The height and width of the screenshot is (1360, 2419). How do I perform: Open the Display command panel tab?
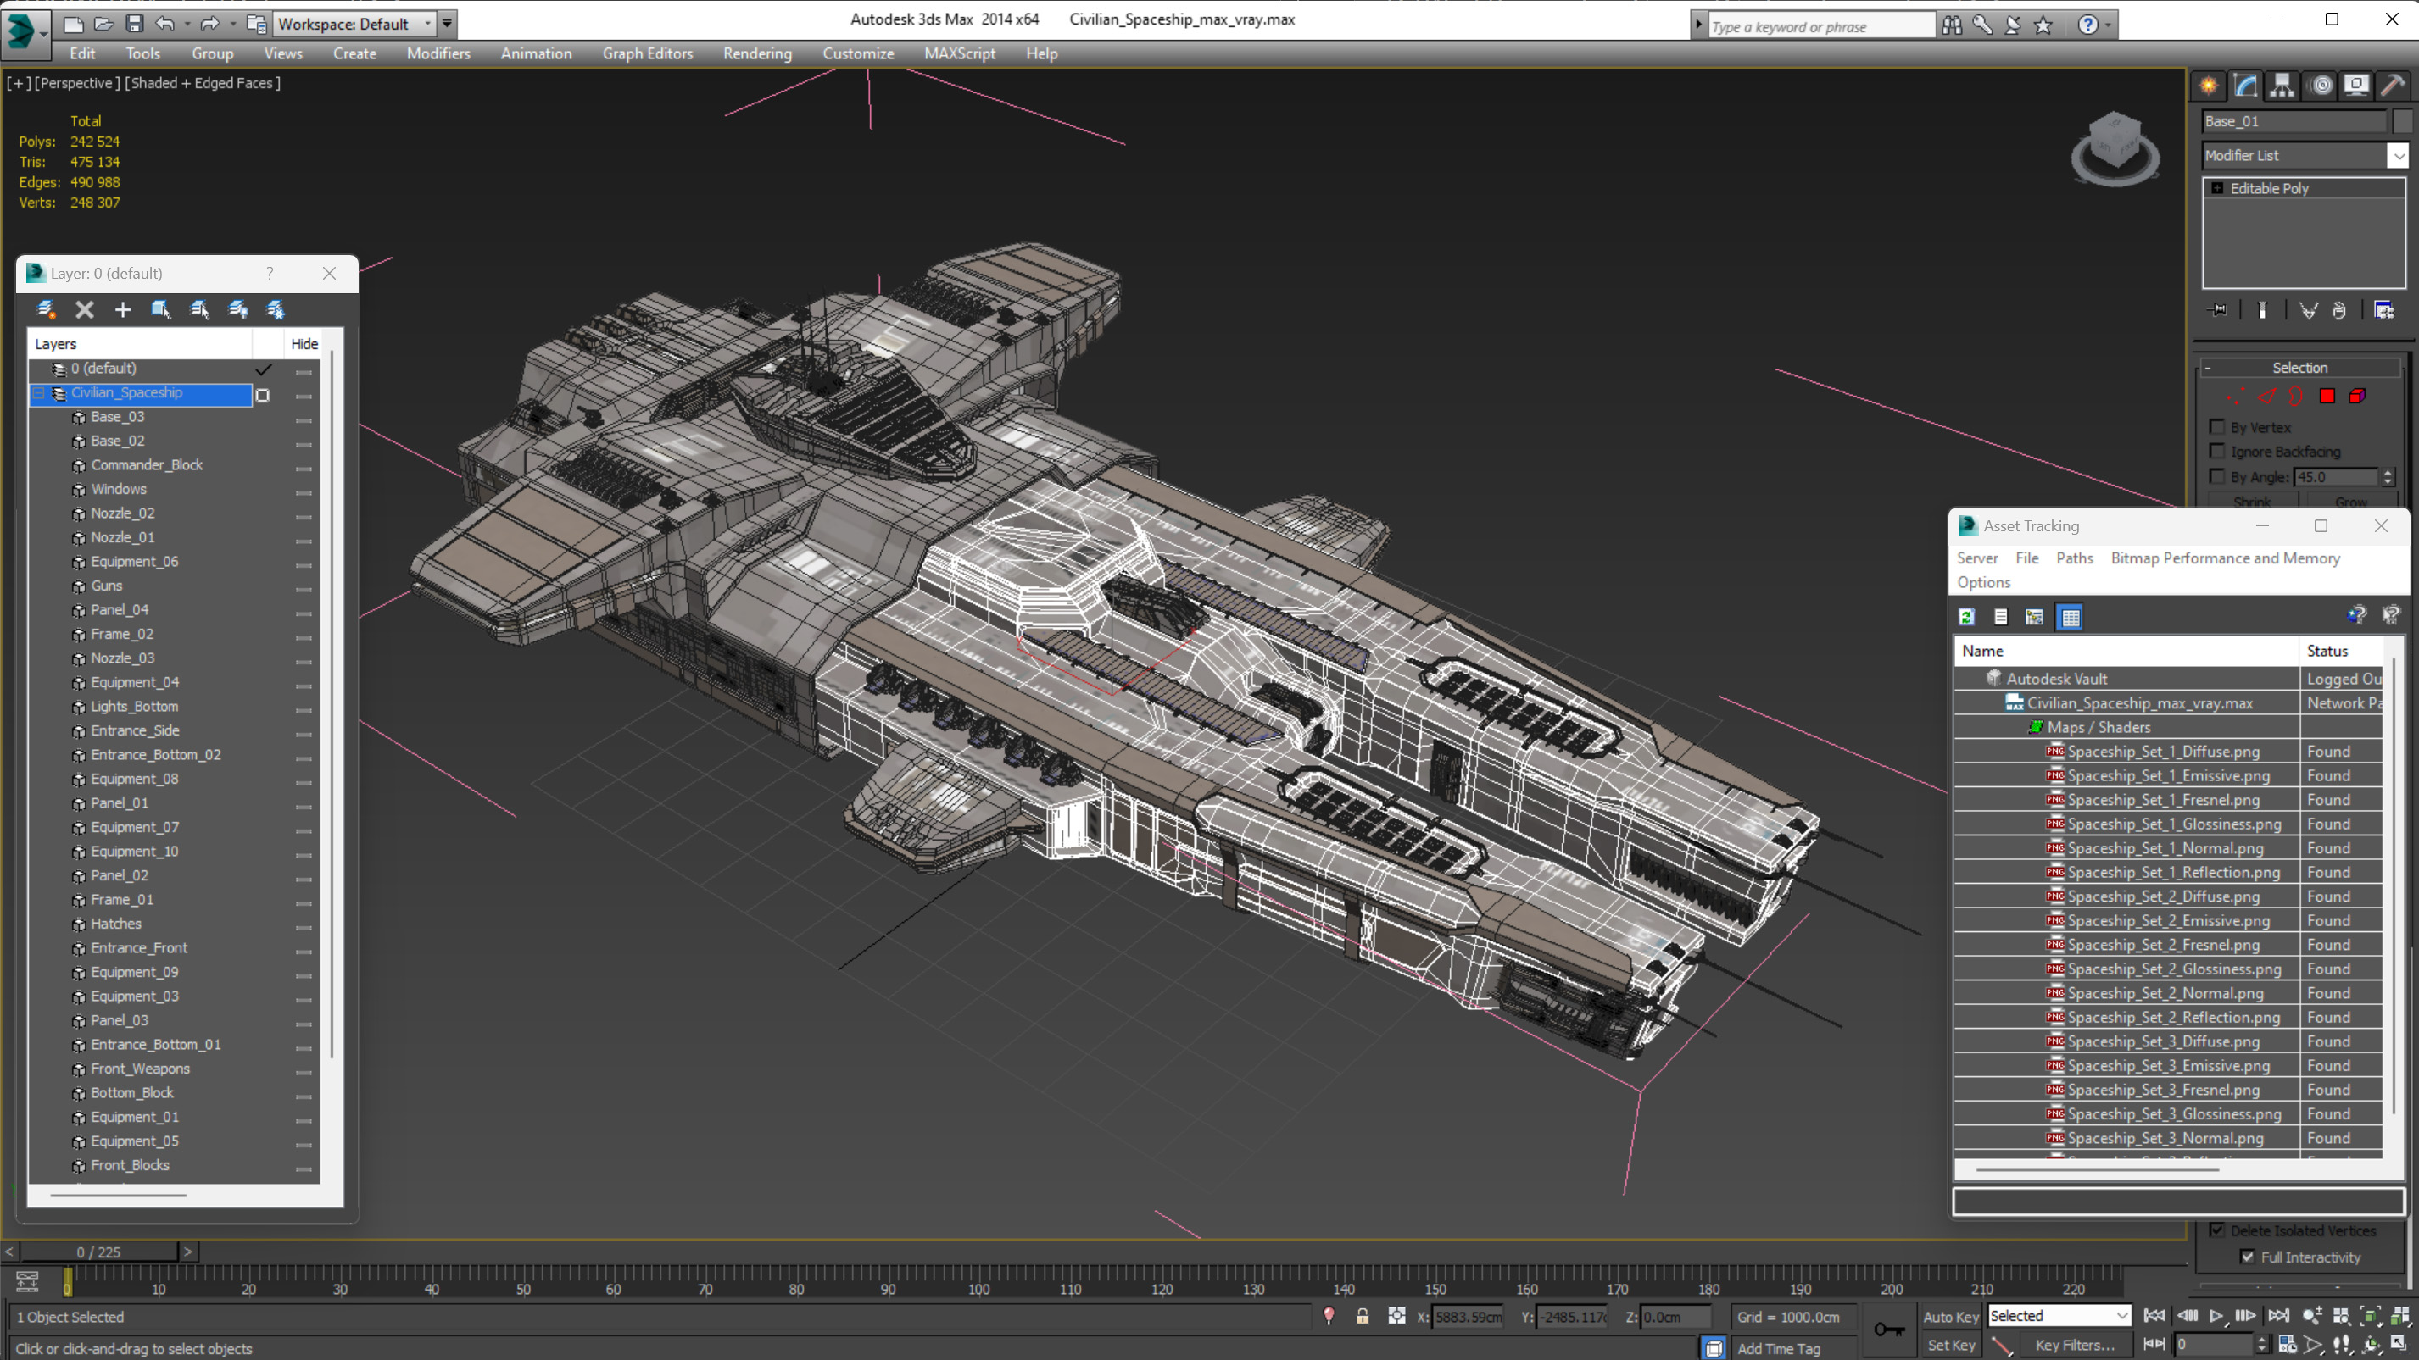pos(2356,86)
